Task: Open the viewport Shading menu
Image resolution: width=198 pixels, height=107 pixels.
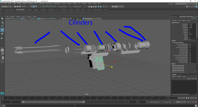Action: coord(12,17)
